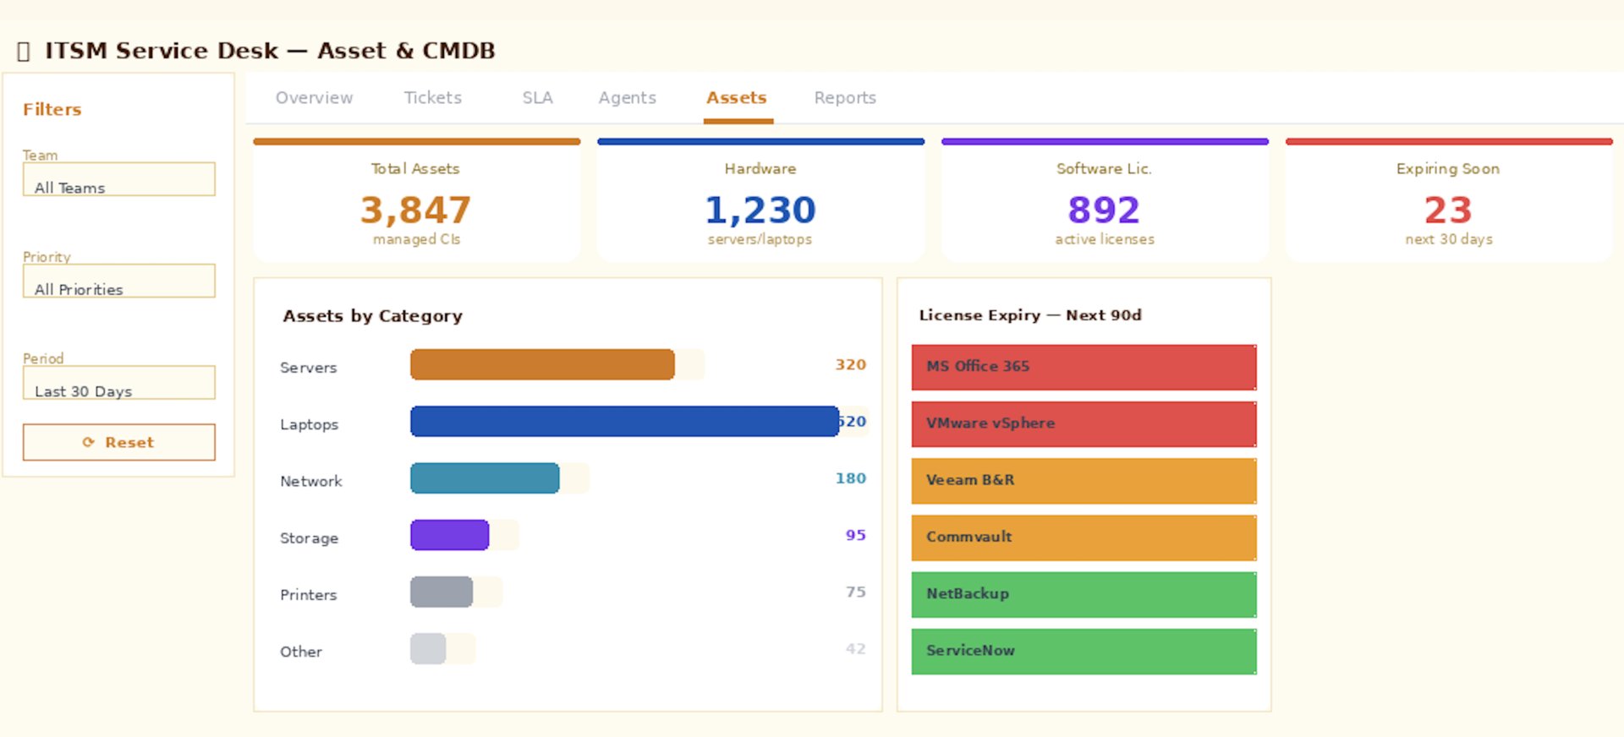Select the blue Laptops bar
Viewport: 1624px width, 737px height.
pos(624,422)
